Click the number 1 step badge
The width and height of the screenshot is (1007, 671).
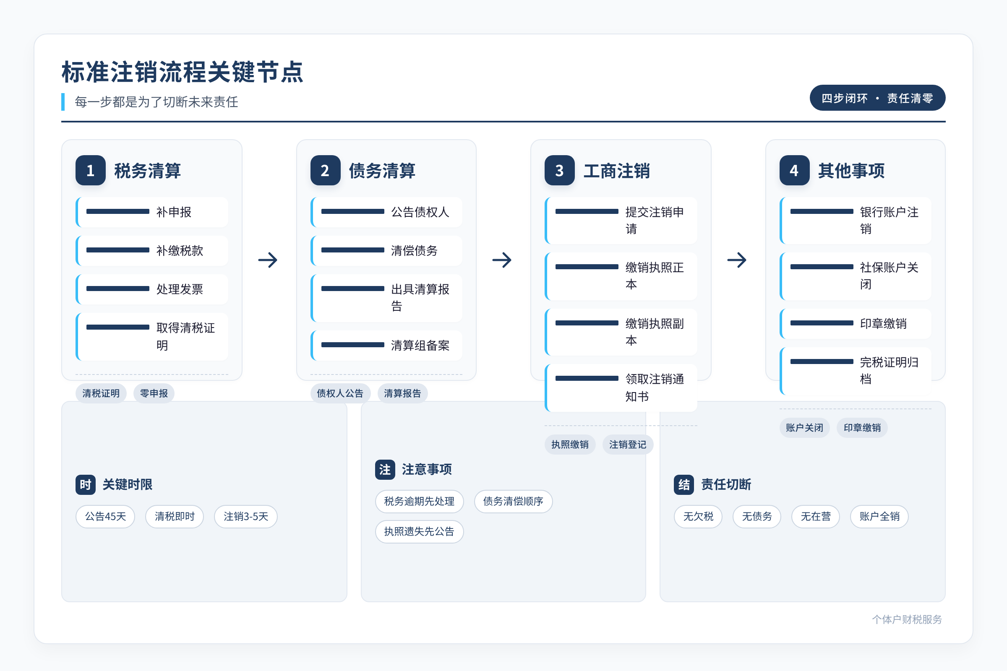point(90,170)
